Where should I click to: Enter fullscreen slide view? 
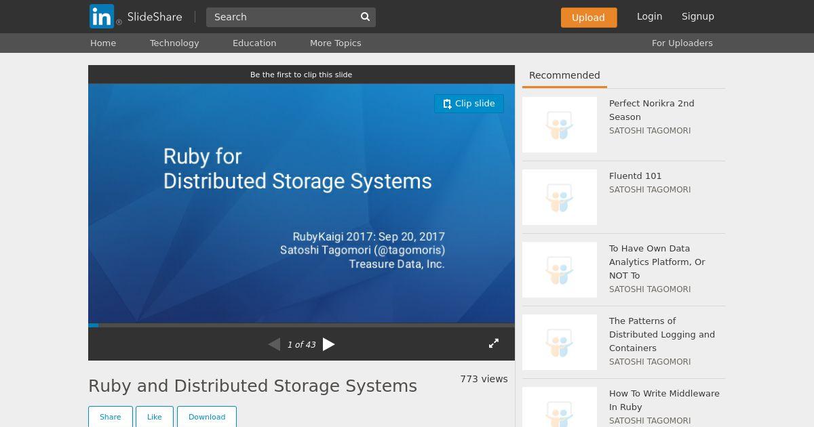pos(494,344)
